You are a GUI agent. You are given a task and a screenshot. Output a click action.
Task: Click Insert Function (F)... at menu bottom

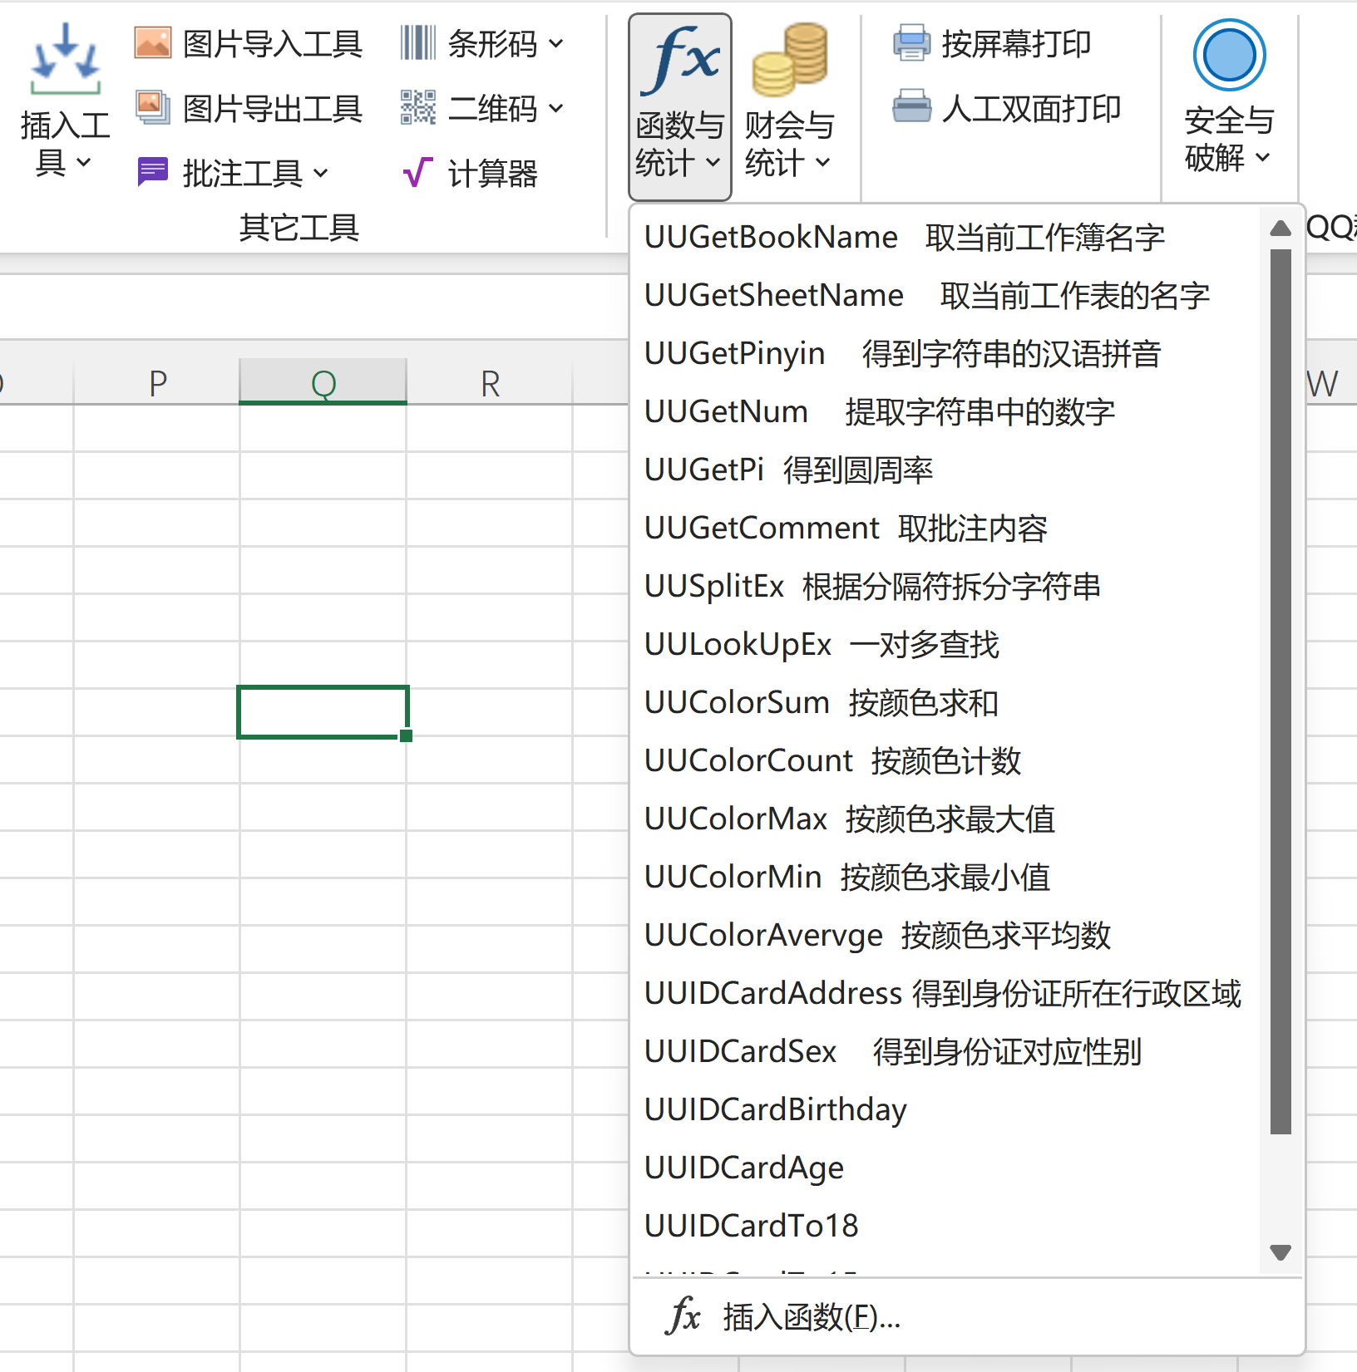point(811,1317)
